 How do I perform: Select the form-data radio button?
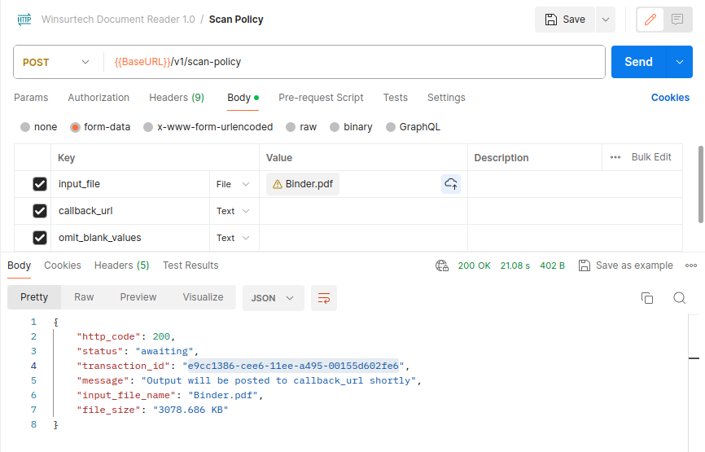[x=75, y=127]
